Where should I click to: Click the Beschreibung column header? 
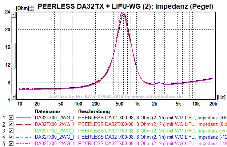pyautogui.click(x=94, y=111)
